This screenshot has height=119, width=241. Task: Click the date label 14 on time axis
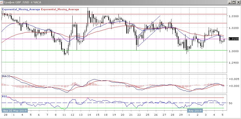tap(89, 115)
